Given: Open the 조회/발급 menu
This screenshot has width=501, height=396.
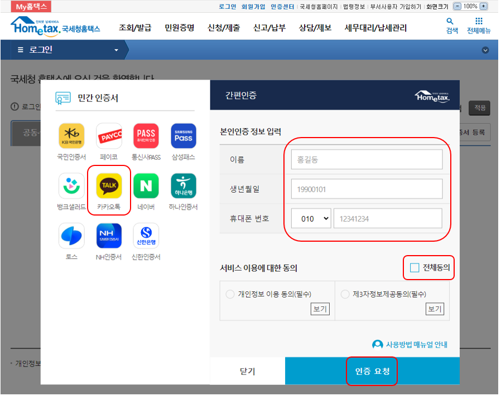Looking at the screenshot, I should (134, 26).
